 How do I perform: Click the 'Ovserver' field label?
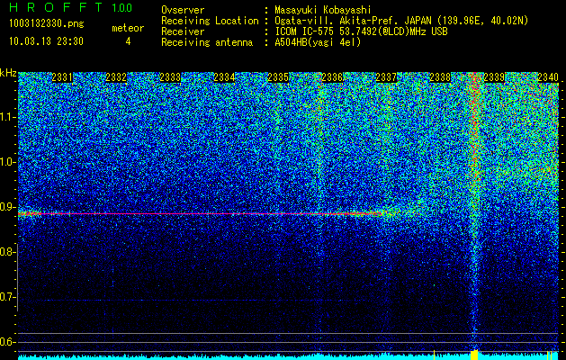click(183, 10)
